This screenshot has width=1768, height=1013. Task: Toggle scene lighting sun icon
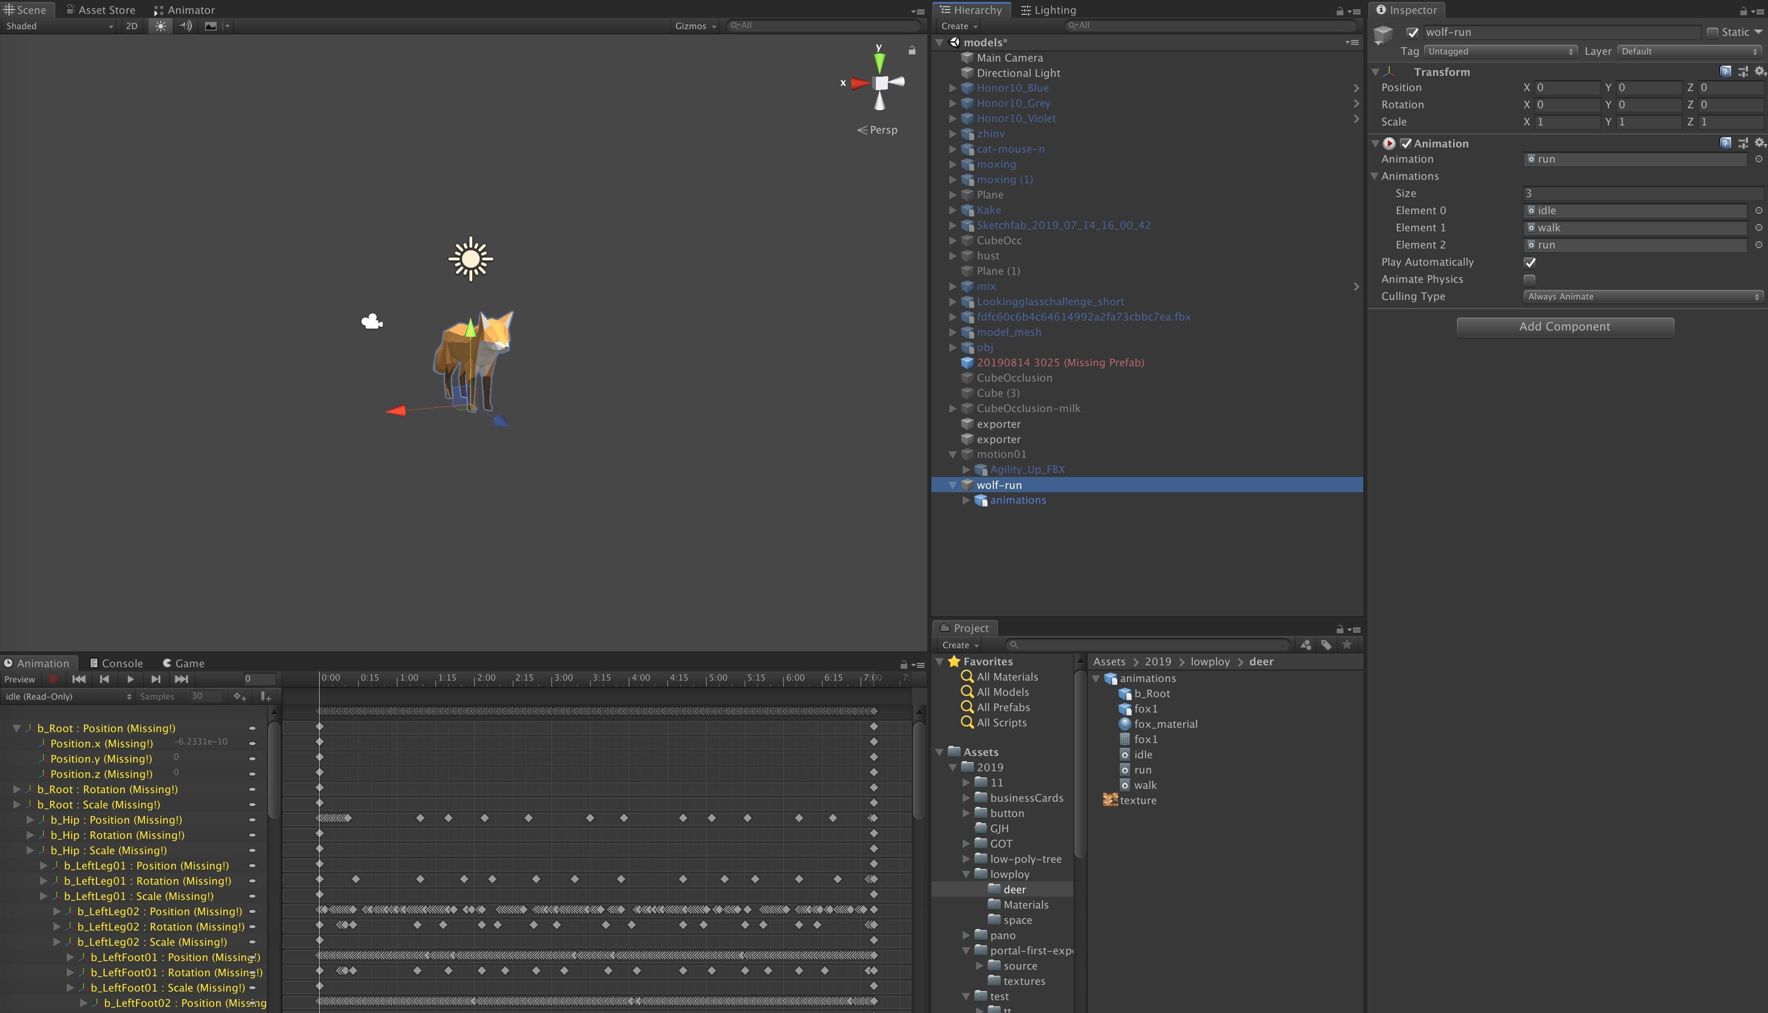tap(161, 26)
